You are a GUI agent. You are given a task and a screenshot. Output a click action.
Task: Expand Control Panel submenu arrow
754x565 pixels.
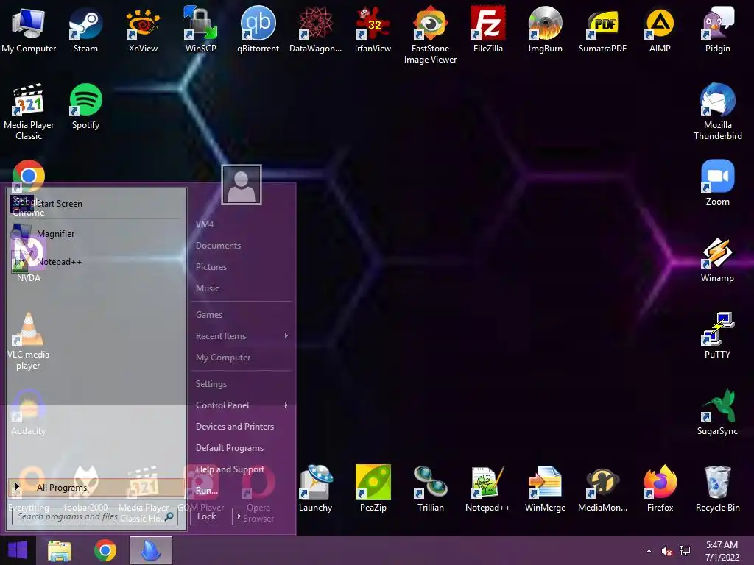point(286,405)
